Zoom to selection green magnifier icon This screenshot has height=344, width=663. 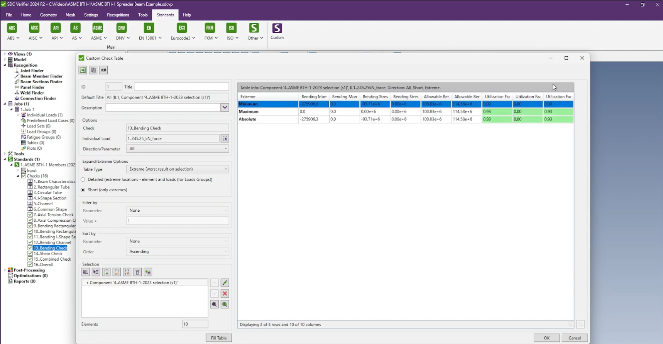(225, 304)
